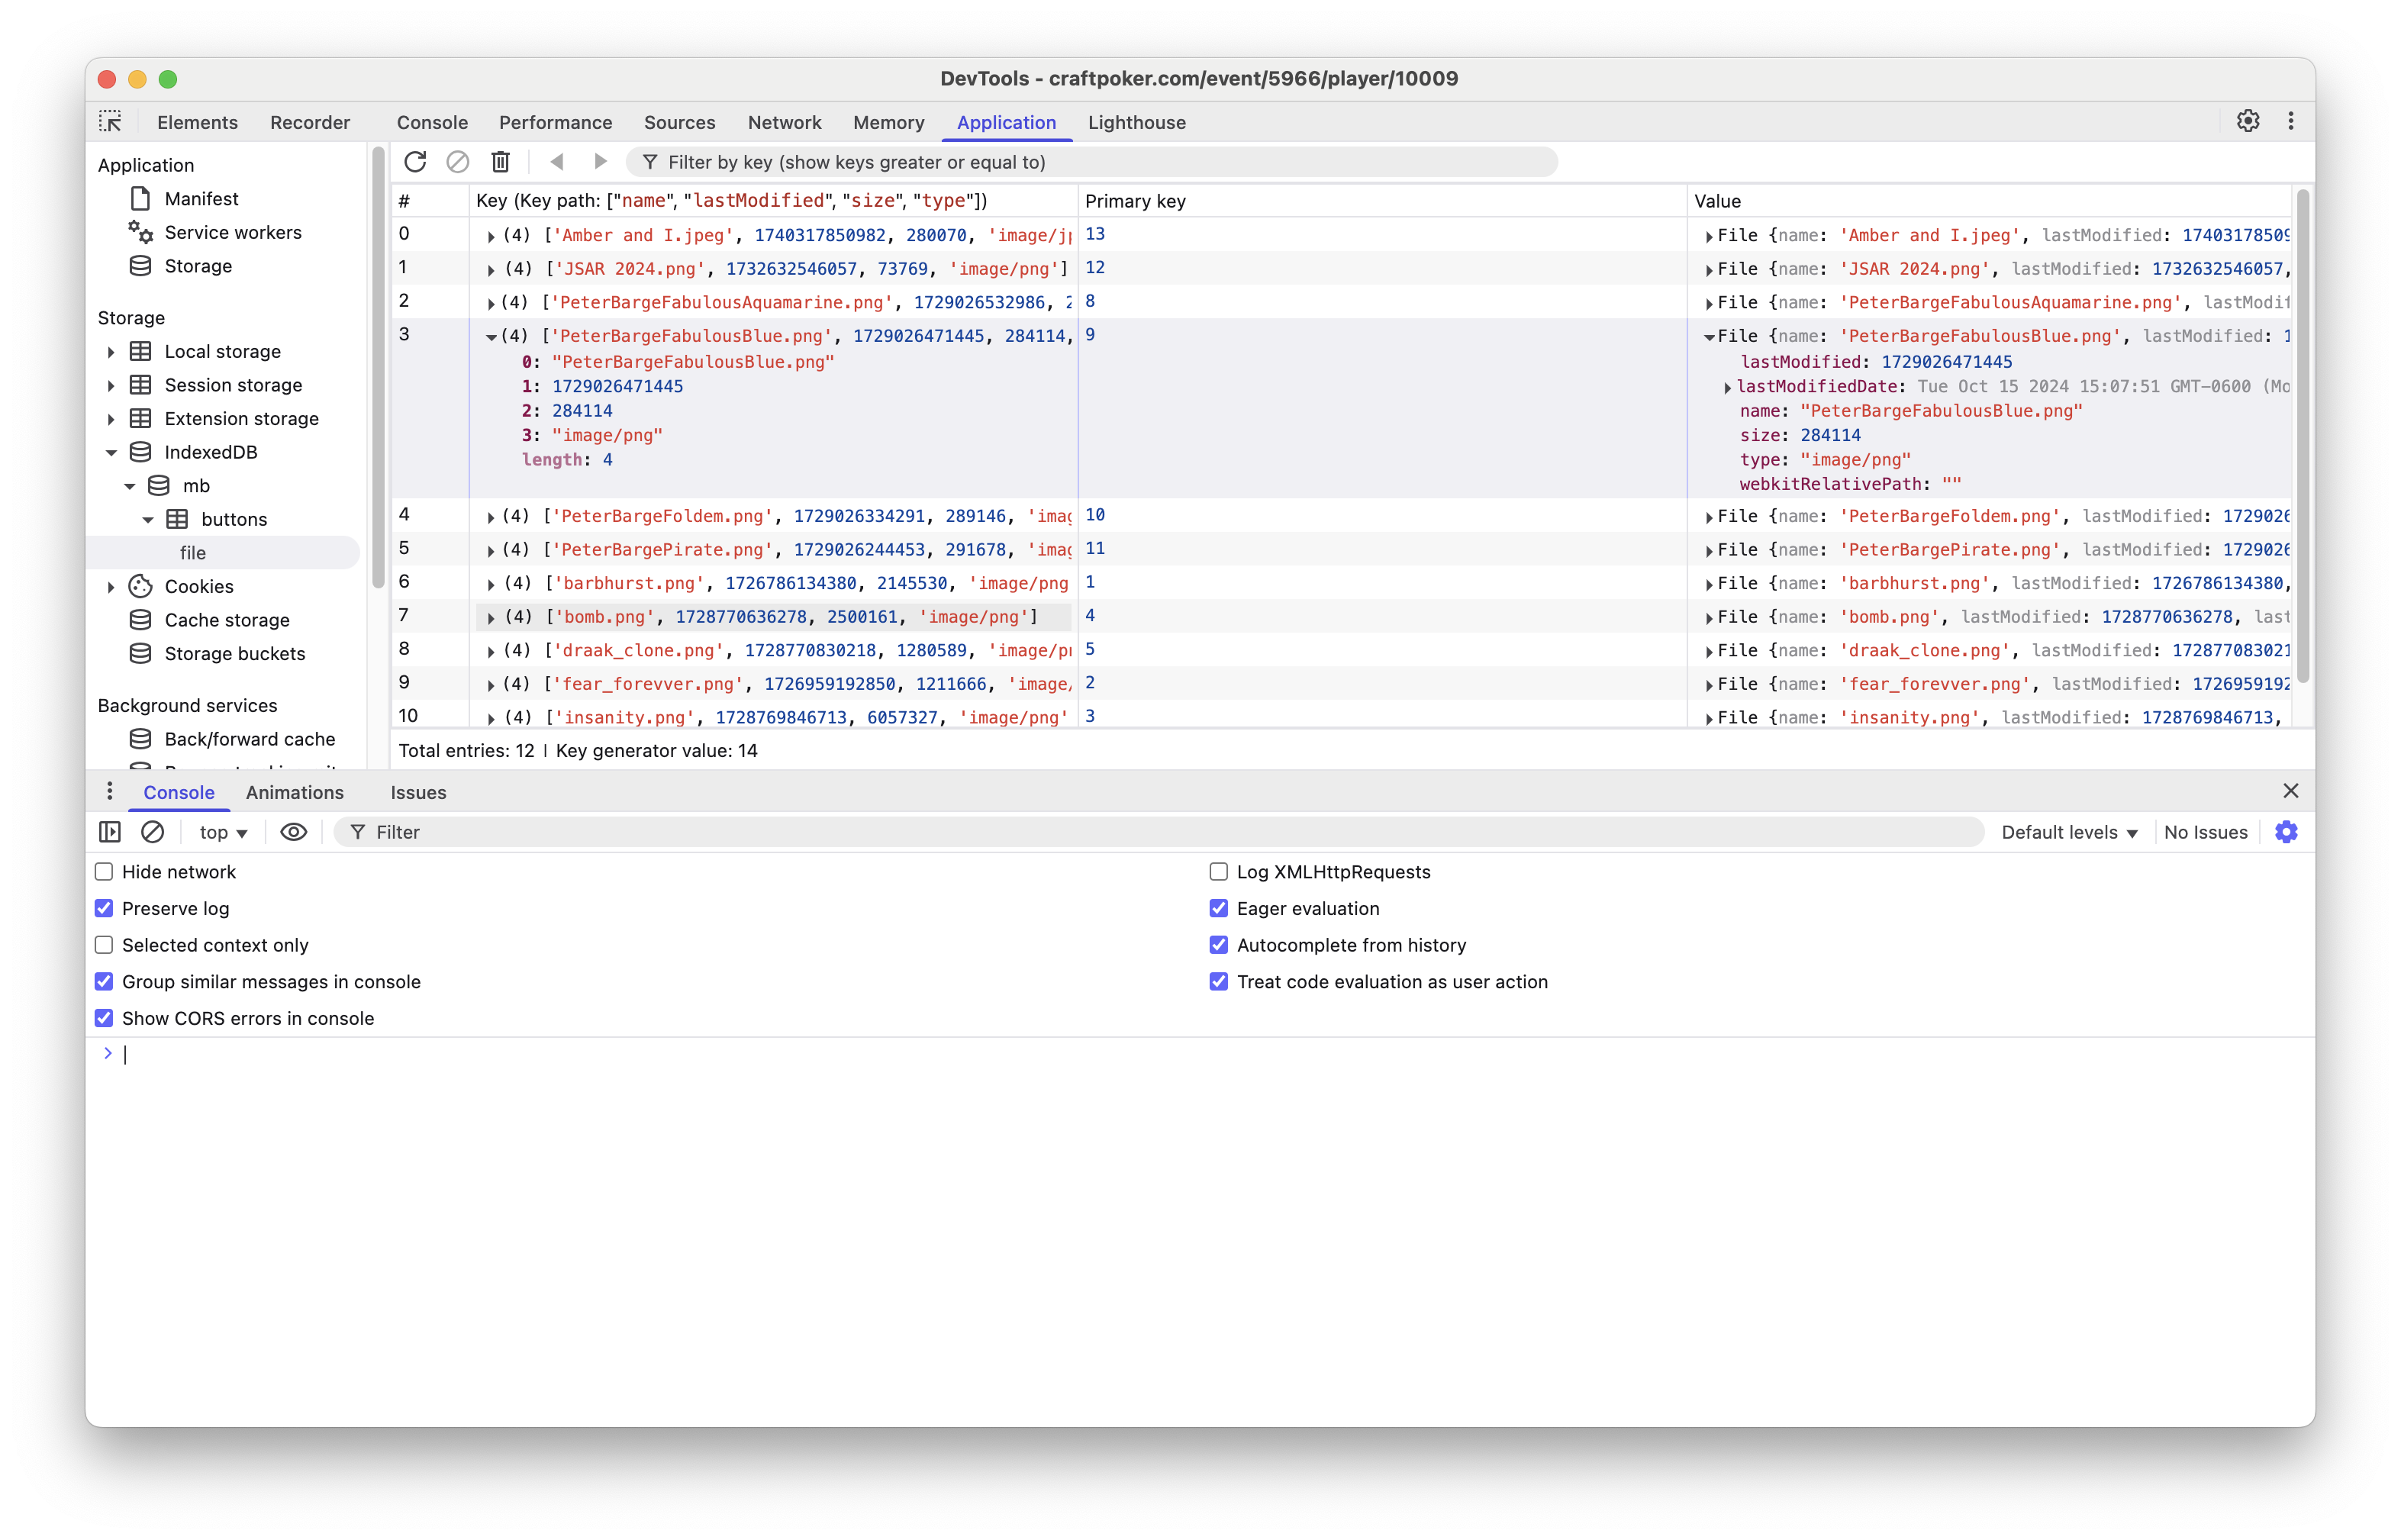Uncheck Eager evaluation

click(1218, 909)
